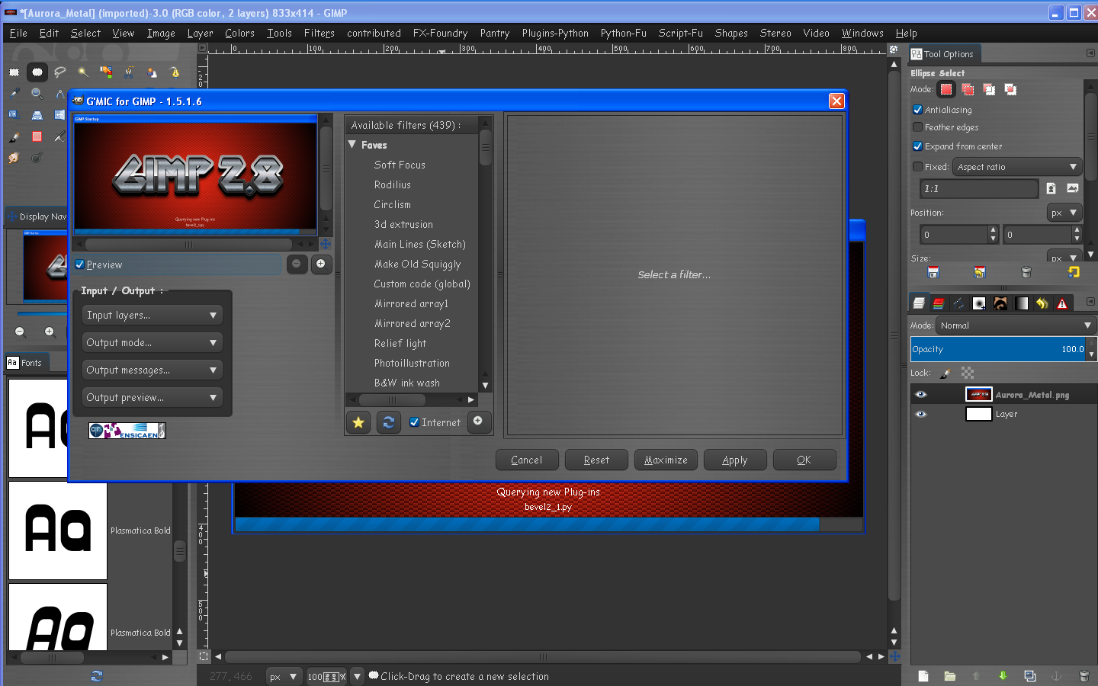Toggle the Internet checkbox
Viewport: 1098px width, 686px height.
[414, 422]
